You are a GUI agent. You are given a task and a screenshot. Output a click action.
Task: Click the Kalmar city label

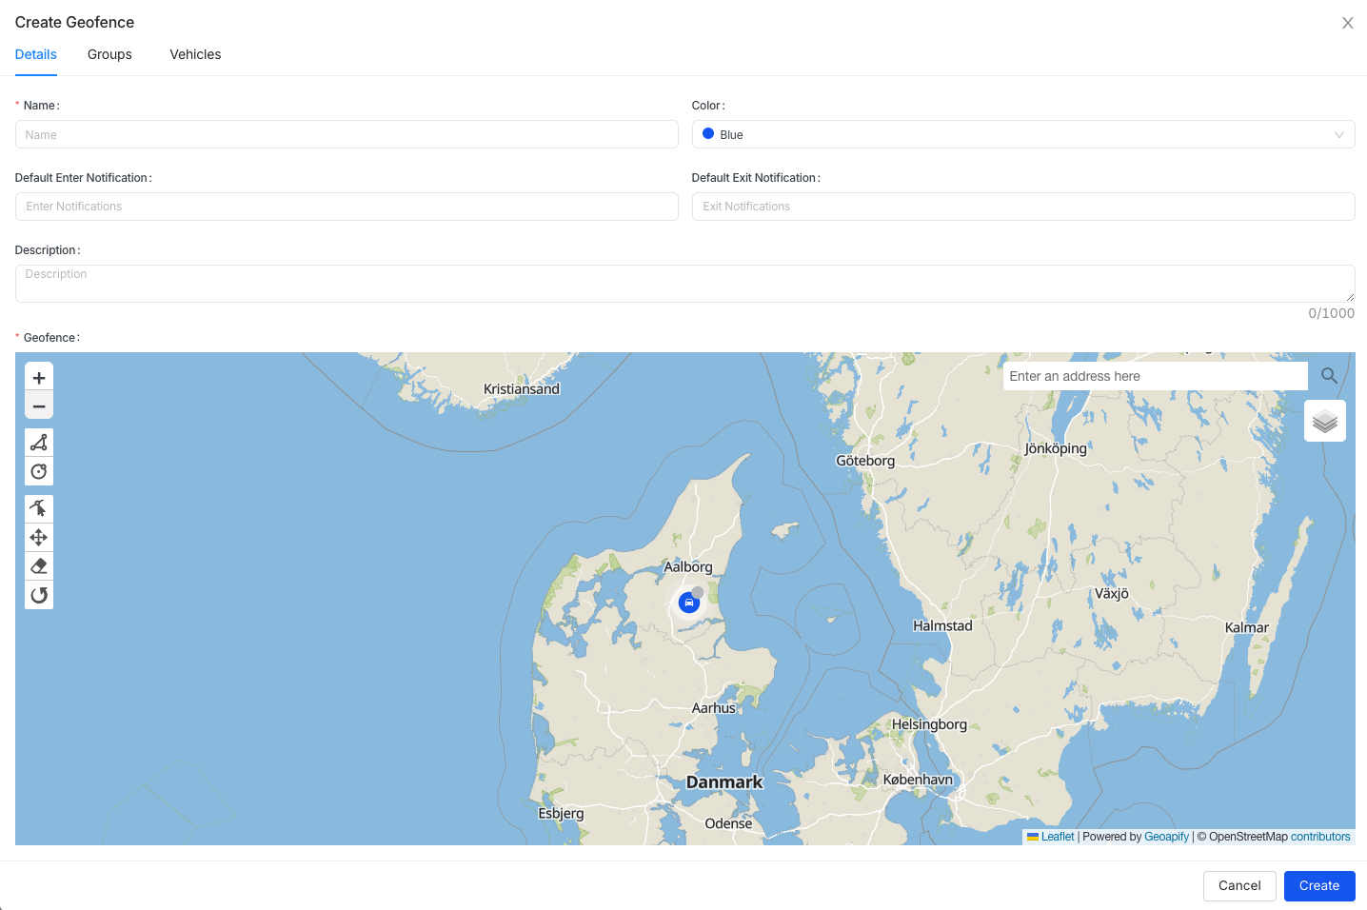coord(1247,627)
